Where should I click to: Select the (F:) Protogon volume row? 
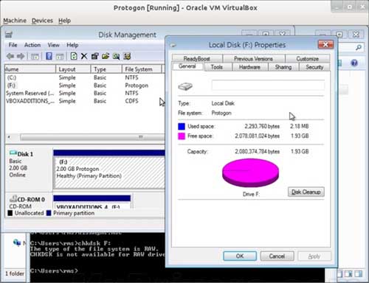tap(83, 85)
